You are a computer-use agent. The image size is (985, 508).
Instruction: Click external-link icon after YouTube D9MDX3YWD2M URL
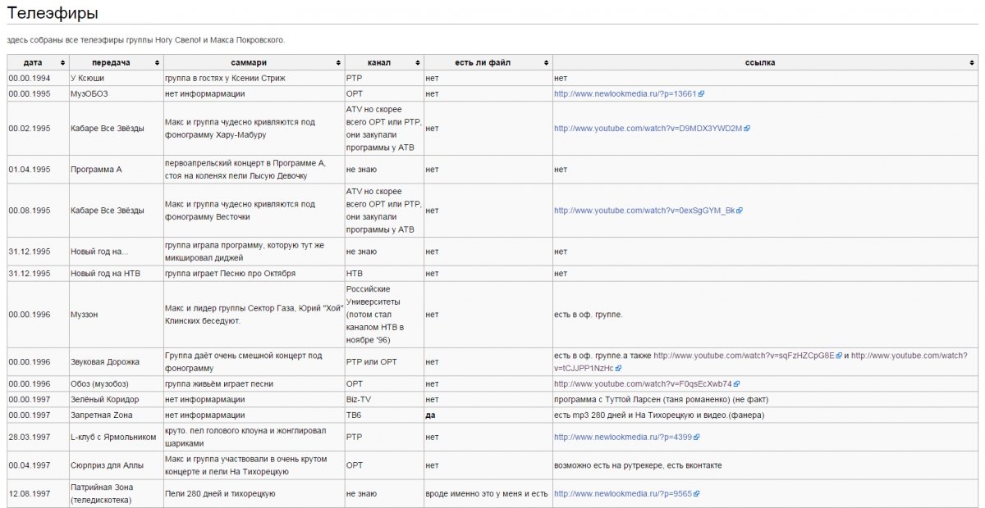pos(747,129)
